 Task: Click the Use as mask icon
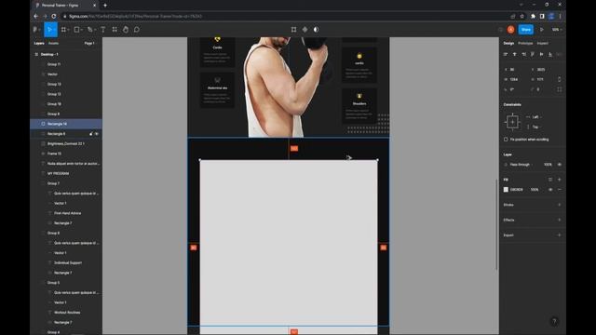pyautogui.click(x=316, y=29)
